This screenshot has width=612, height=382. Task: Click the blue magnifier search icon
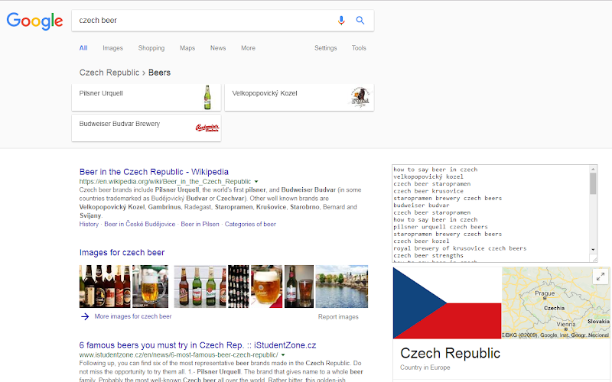pos(360,21)
